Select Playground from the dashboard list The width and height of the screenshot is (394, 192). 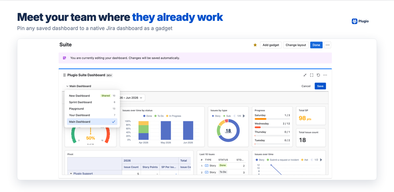coord(92,109)
